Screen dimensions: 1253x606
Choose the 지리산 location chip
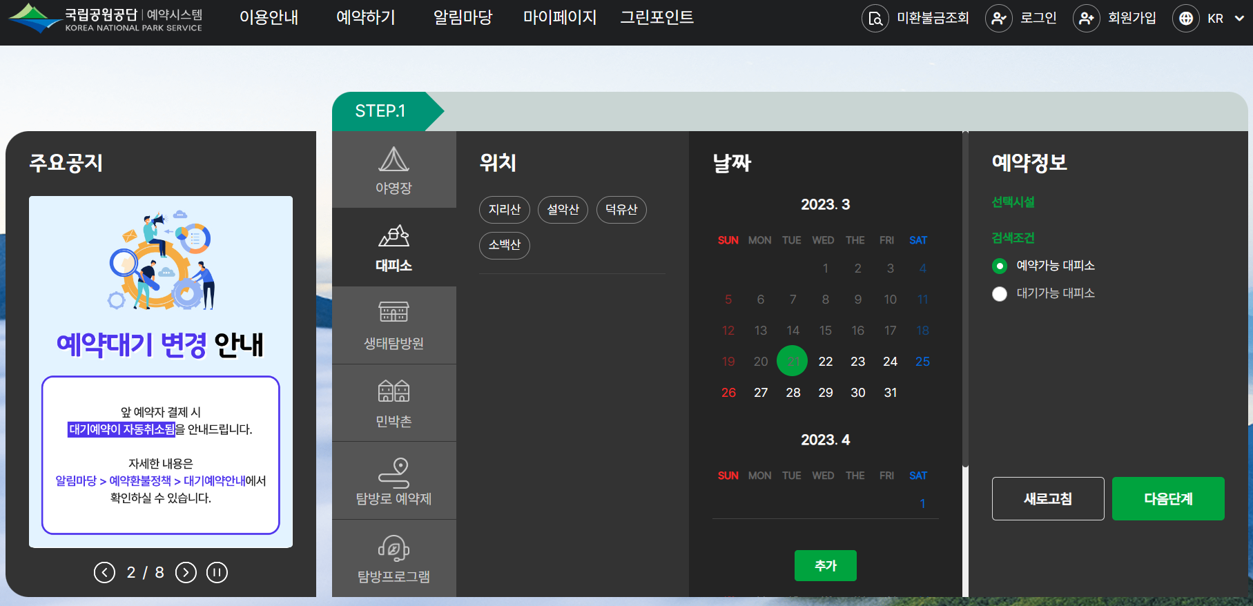(505, 210)
